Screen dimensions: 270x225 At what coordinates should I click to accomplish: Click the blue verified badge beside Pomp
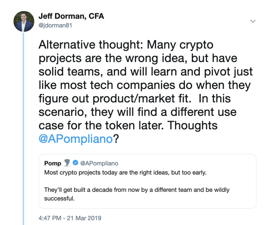coord(76,164)
